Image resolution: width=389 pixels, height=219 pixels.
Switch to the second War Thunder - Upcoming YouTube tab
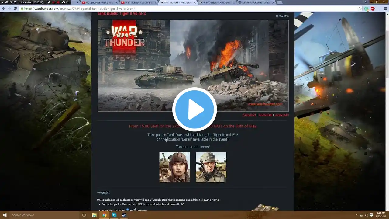(x=138, y=2)
